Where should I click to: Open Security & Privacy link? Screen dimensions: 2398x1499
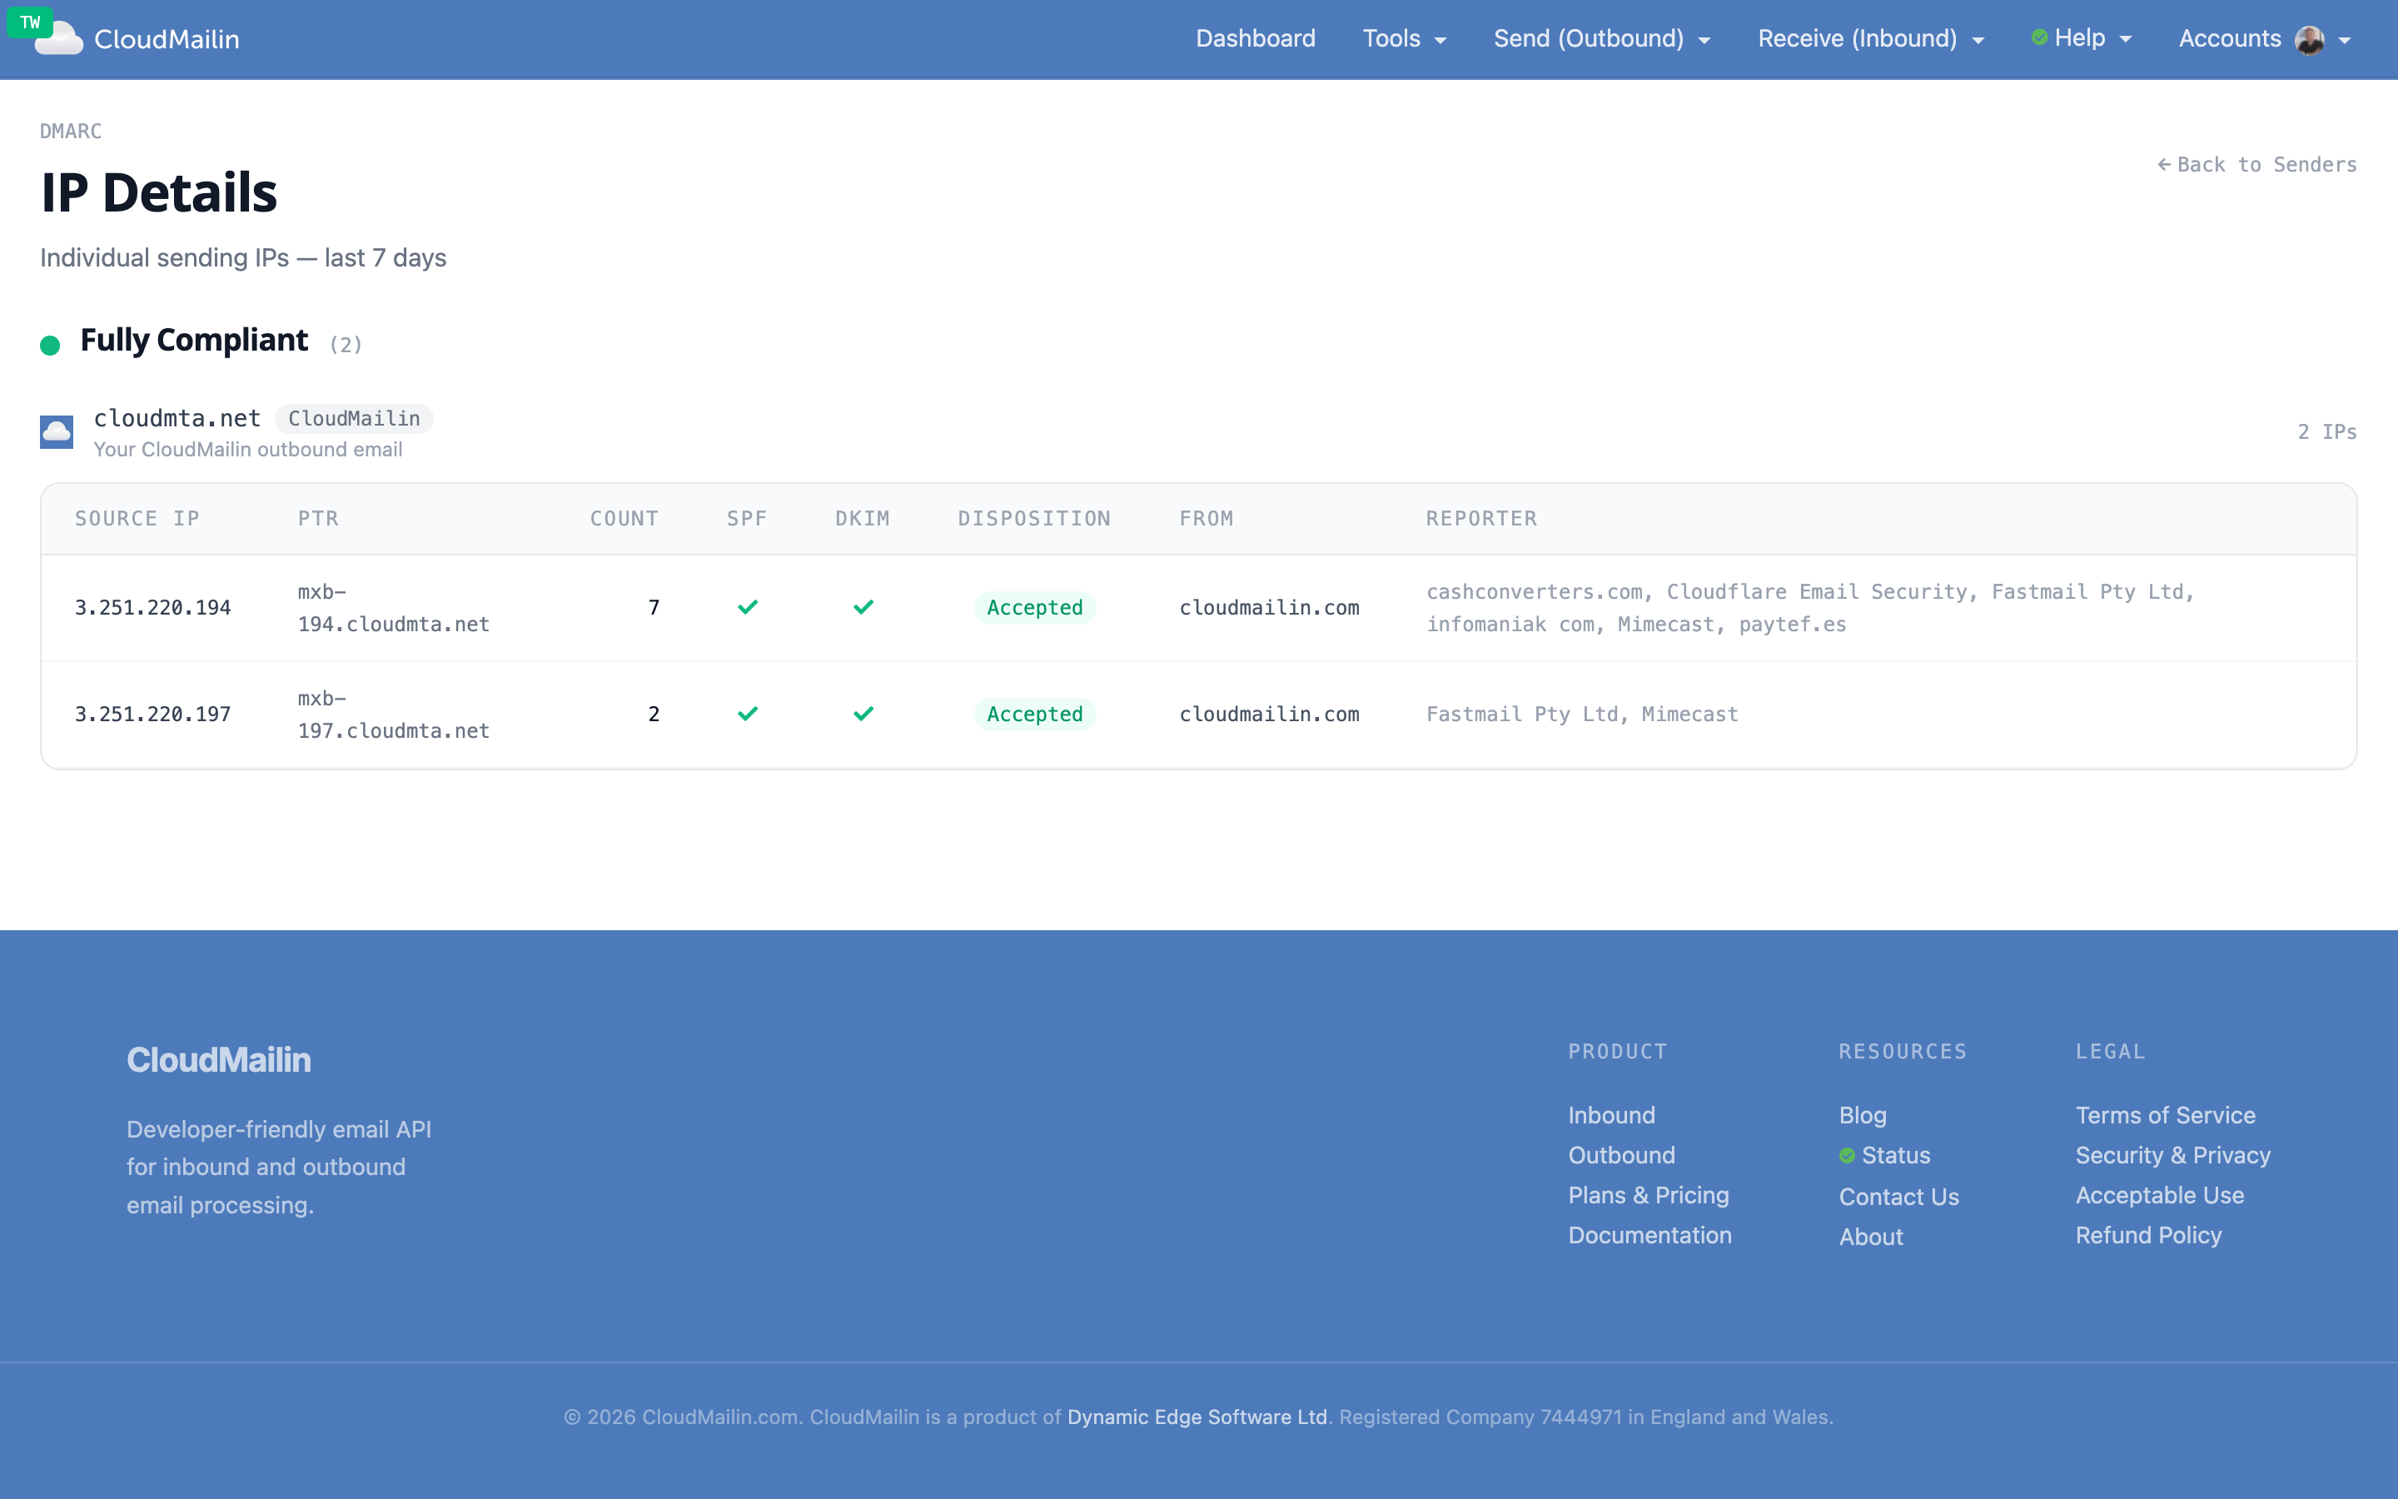[2173, 1155]
